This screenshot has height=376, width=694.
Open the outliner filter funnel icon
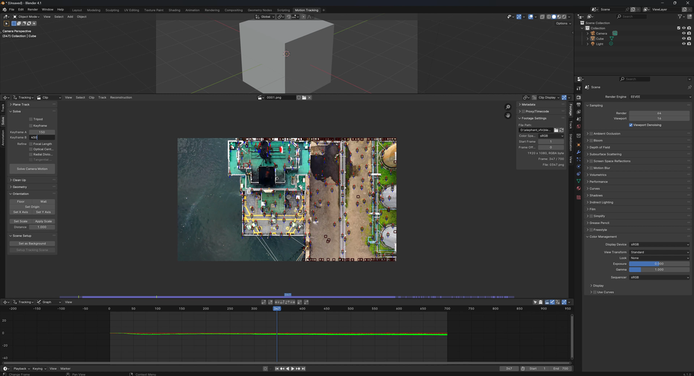(x=681, y=16)
